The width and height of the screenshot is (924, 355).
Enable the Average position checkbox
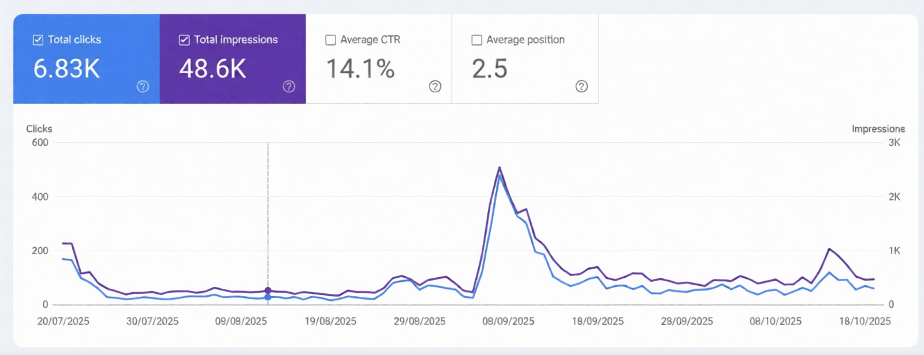tap(476, 40)
